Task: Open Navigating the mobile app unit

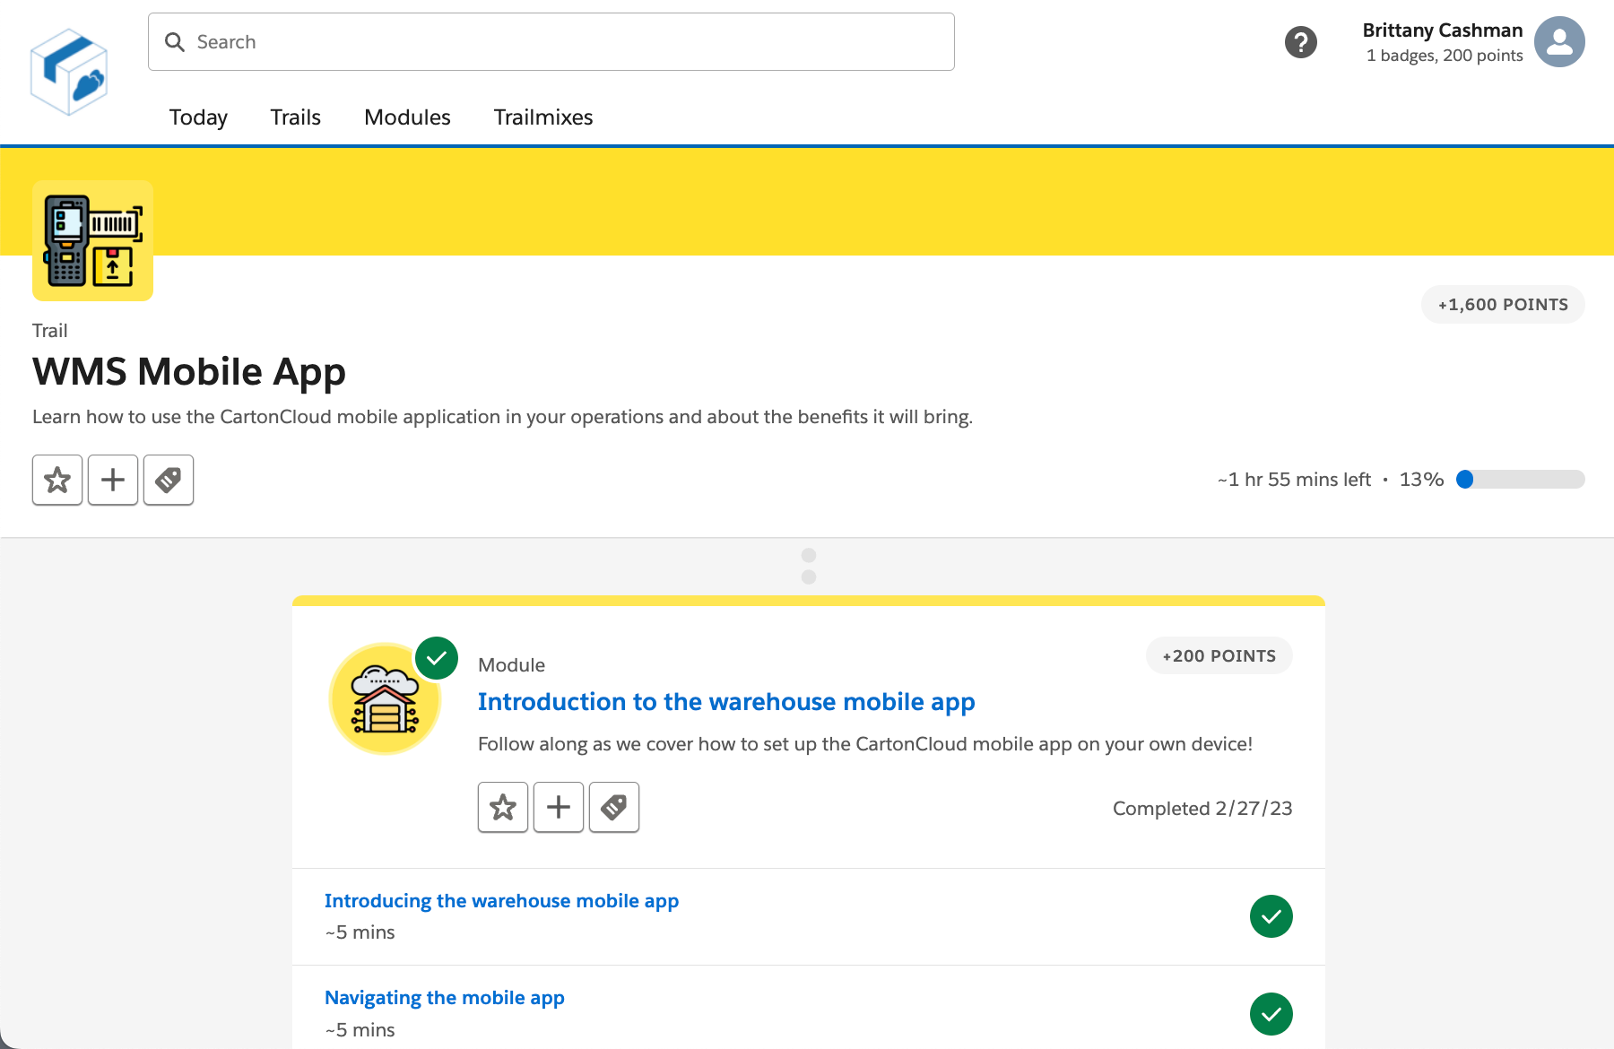Action: pos(444,998)
